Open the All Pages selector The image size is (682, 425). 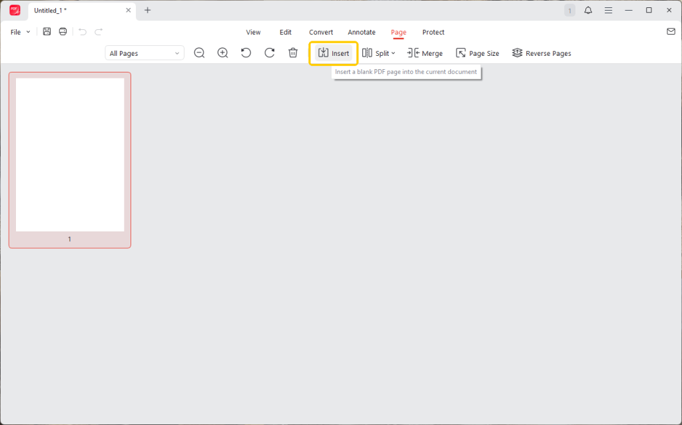click(144, 53)
